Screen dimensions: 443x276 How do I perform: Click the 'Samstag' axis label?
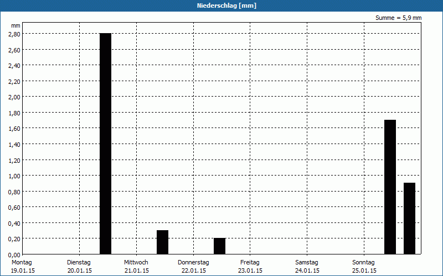[x=307, y=263]
